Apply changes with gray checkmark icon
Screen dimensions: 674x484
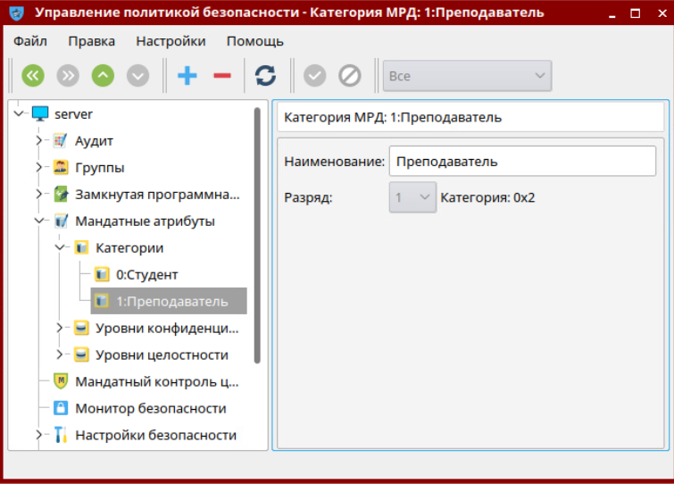pos(314,76)
